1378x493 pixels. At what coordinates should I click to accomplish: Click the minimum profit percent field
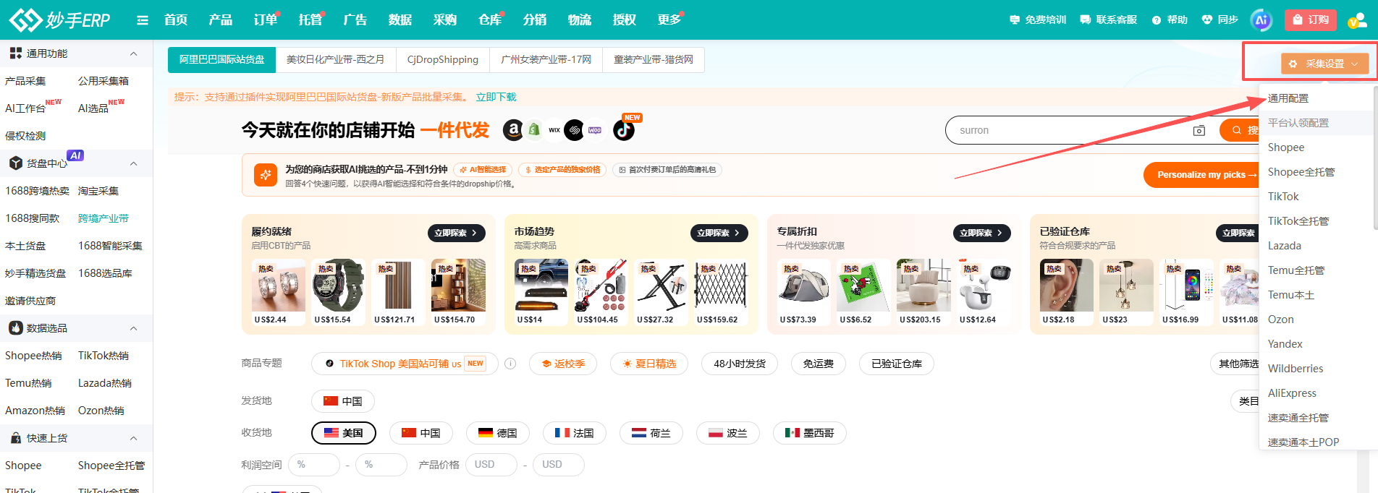[314, 464]
